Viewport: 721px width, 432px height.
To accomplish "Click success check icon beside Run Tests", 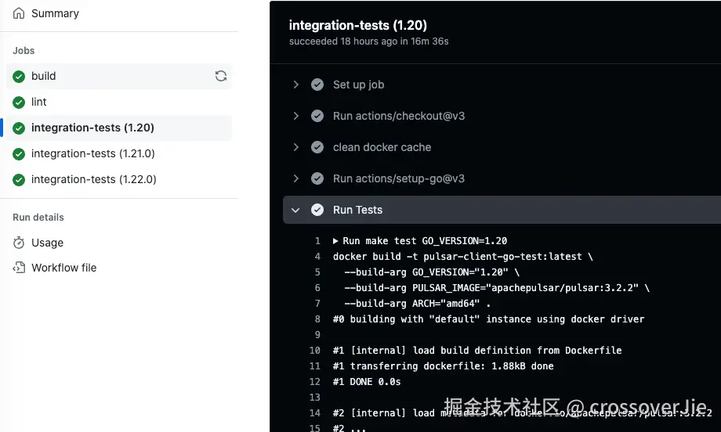I will [x=317, y=210].
